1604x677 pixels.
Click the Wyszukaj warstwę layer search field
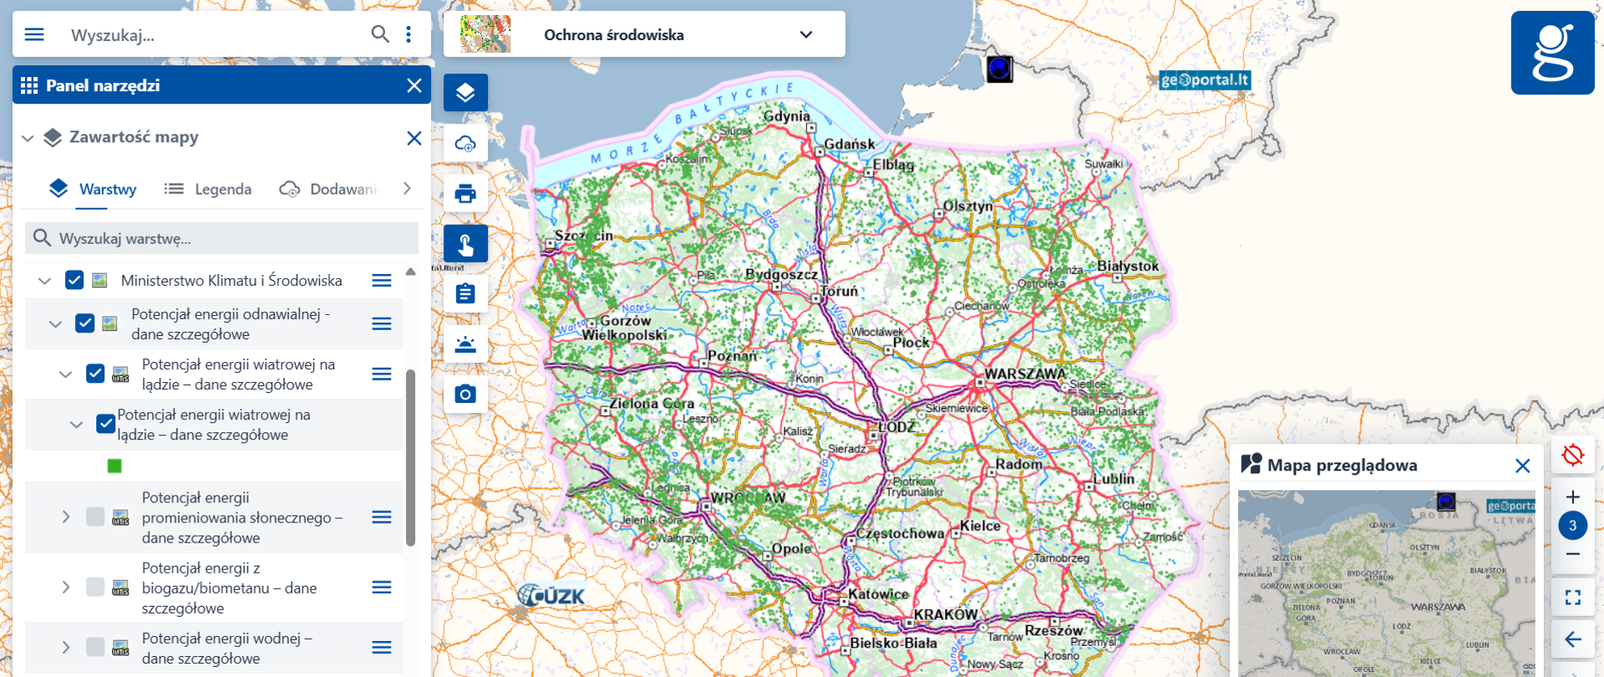coord(221,238)
